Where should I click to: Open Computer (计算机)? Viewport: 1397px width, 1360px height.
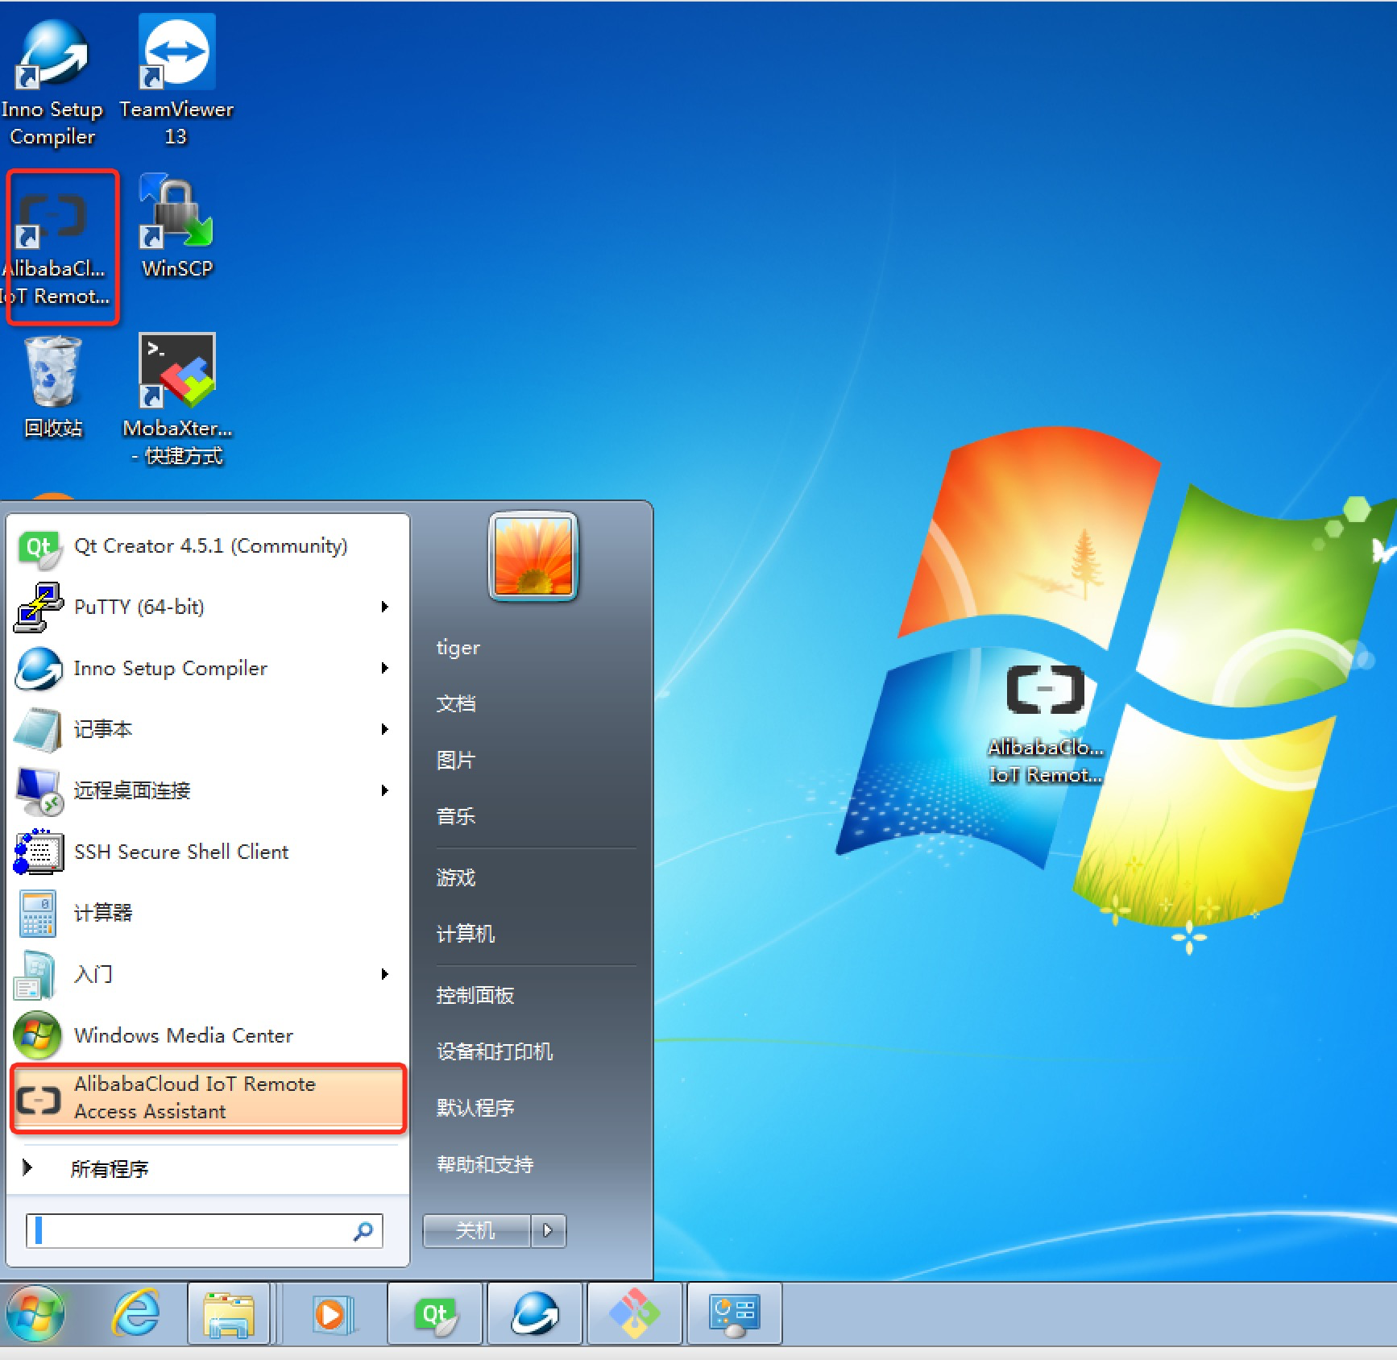pos(466,934)
